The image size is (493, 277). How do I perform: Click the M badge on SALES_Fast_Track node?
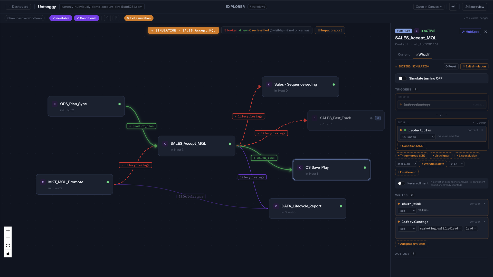coord(378,118)
